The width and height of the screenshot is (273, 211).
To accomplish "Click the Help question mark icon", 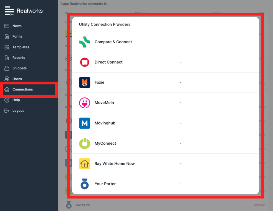I will tap(7, 100).
